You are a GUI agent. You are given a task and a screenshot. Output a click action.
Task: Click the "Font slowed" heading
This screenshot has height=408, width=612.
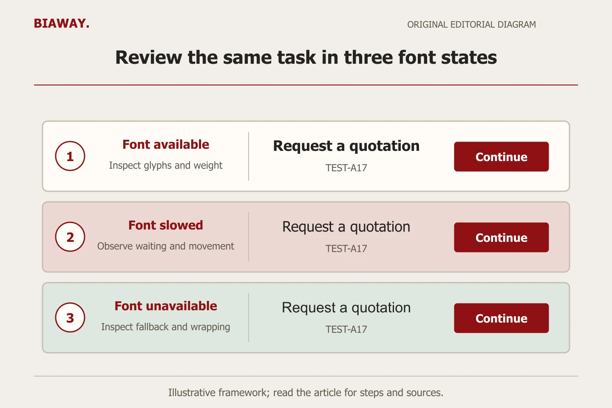tap(166, 225)
